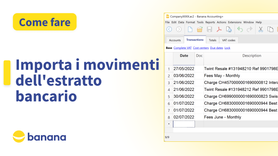Click the Date column header

[x=184, y=59]
